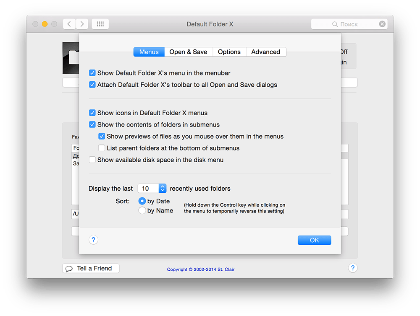The height and width of the screenshot is (316, 420).
Task: Click the Tell a Friend button
Action: coord(91,268)
